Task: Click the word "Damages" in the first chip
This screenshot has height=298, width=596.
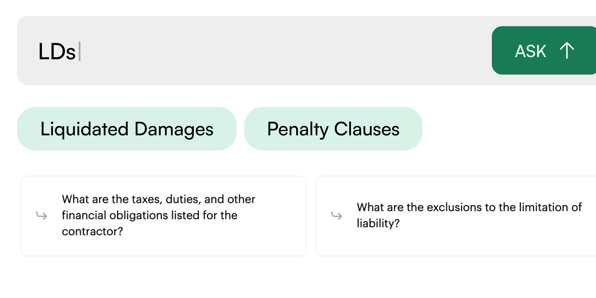Action: click(174, 129)
